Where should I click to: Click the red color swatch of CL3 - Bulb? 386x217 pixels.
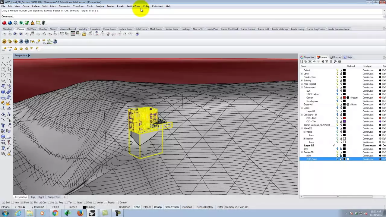click(x=344, y=118)
